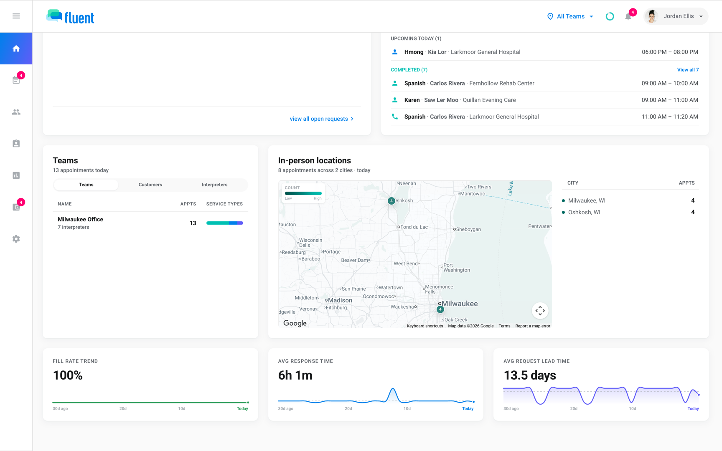Viewport: 722px width, 451px height.
Task: Click the Milwaukee map cluster marker
Action: coord(440,309)
